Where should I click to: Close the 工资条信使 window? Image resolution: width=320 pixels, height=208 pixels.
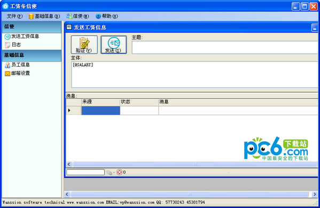[314, 6]
